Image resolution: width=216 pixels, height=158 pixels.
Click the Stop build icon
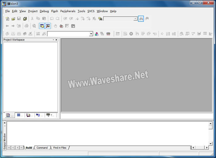30,34
